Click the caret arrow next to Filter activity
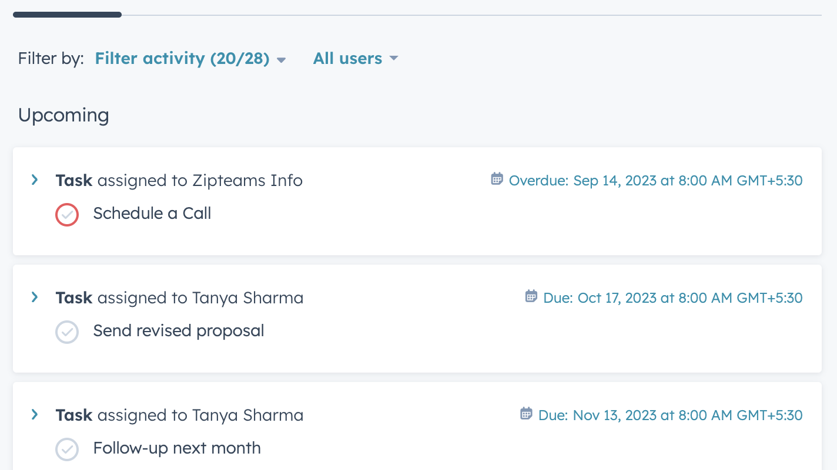837x470 pixels. coord(282,60)
